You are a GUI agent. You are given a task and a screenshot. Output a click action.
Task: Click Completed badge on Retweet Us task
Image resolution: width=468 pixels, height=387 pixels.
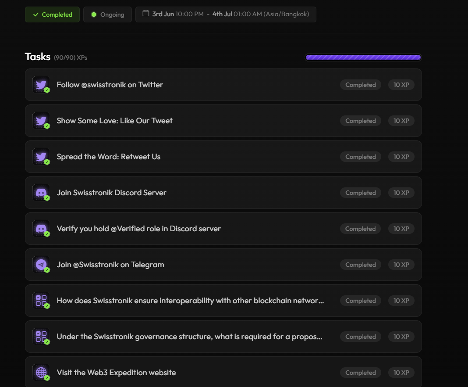(360, 157)
